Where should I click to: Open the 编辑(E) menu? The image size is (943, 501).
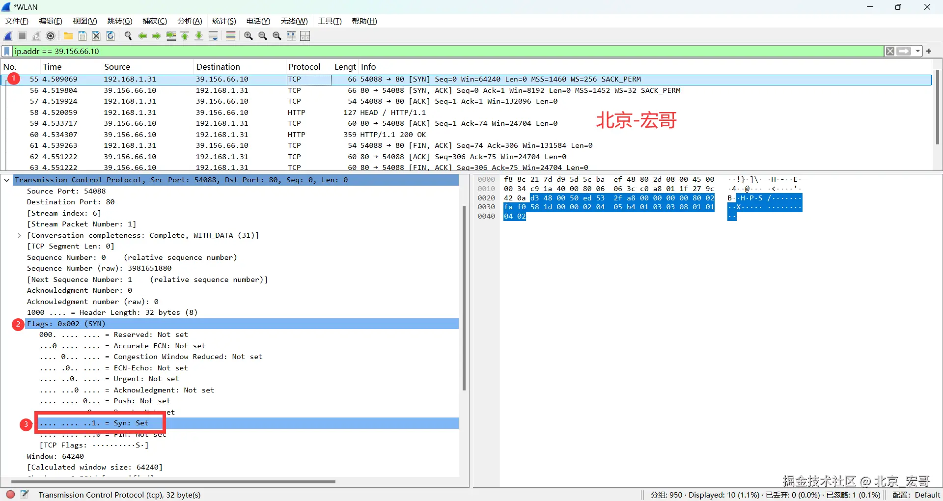(51, 21)
